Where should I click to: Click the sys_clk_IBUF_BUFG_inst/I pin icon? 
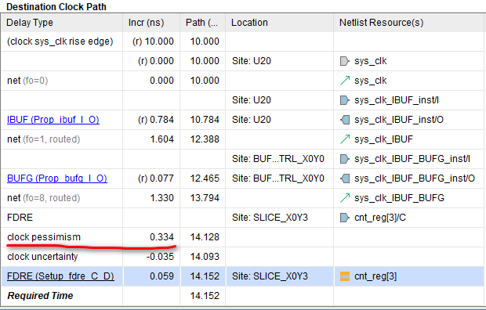click(345, 159)
